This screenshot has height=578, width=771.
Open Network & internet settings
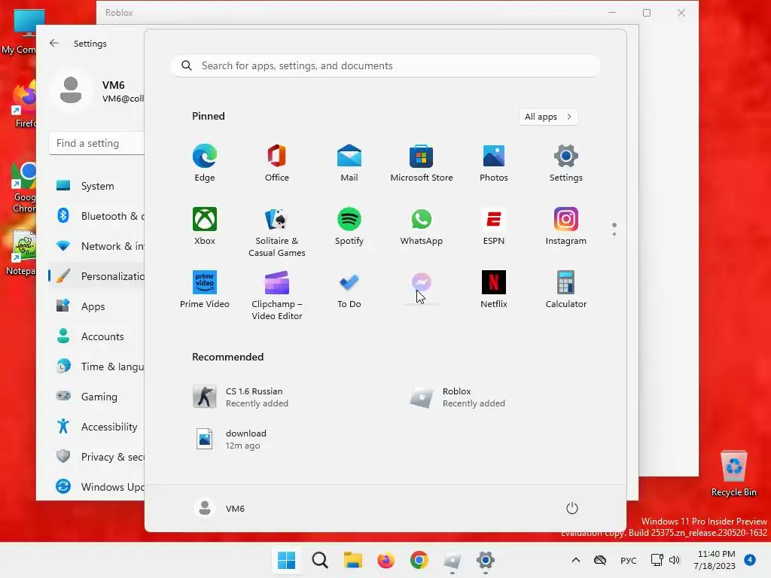[96, 246]
